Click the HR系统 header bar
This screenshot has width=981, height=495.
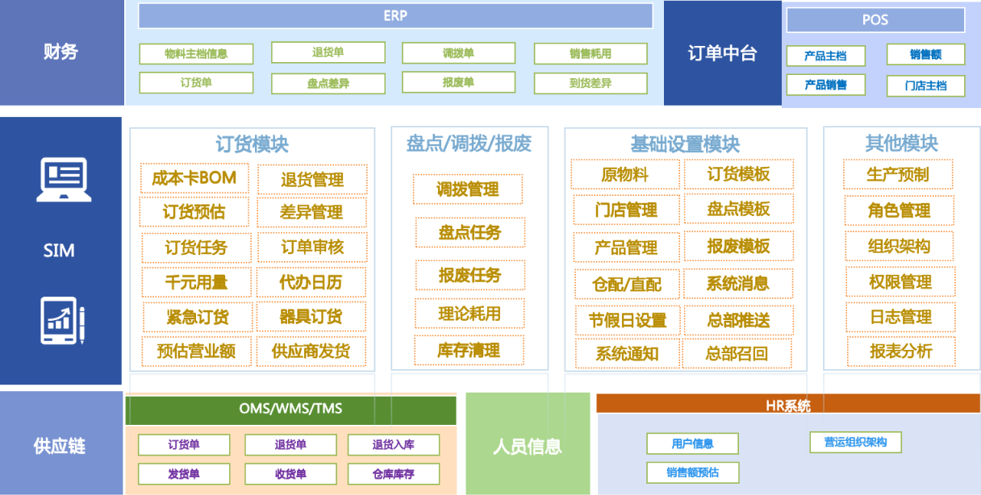click(788, 404)
